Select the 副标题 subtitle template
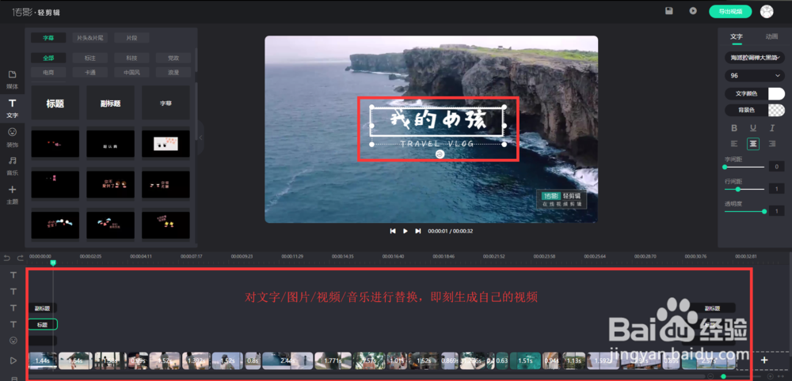This screenshot has width=792, height=381. 110,103
